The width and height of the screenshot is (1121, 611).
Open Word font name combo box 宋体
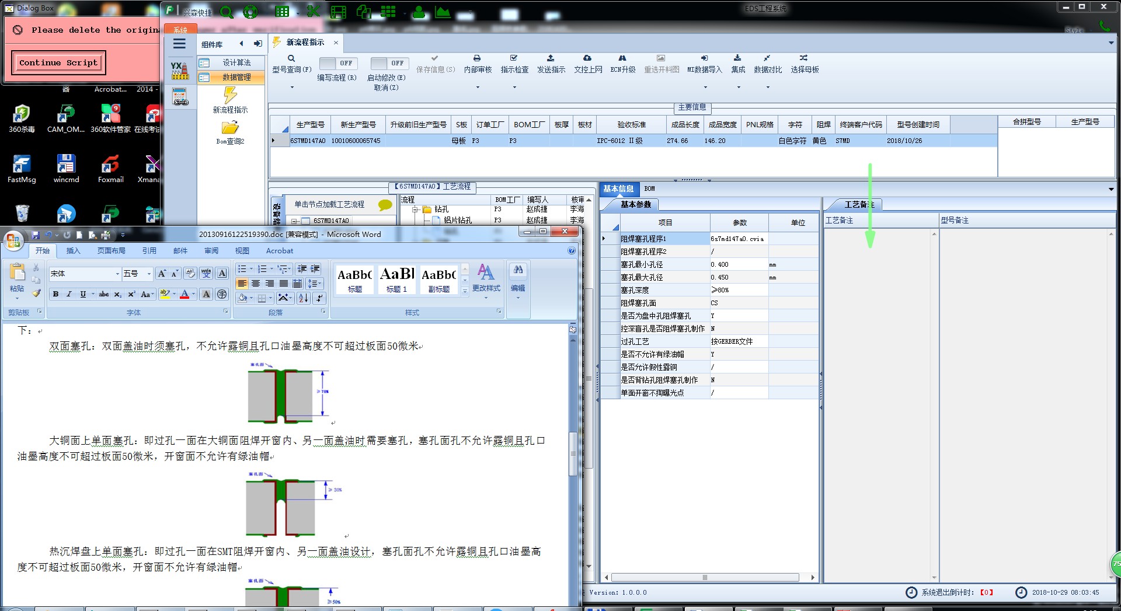[x=85, y=274]
